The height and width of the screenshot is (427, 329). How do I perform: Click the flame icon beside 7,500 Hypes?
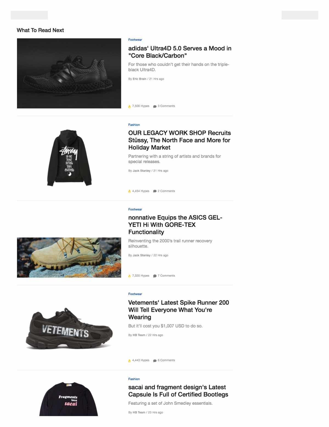pyautogui.click(x=129, y=106)
